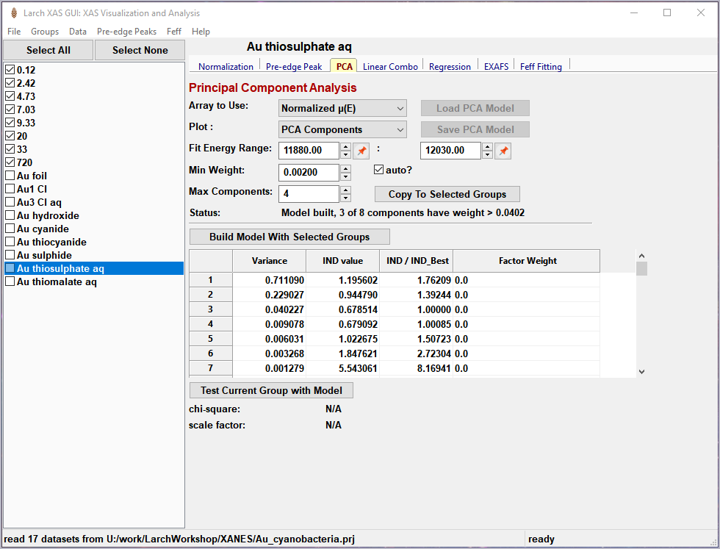Open the Pre-edge Peaks menu
The height and width of the screenshot is (549, 720).
click(126, 32)
